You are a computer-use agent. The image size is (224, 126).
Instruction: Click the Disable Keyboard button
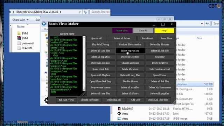click(x=90, y=100)
